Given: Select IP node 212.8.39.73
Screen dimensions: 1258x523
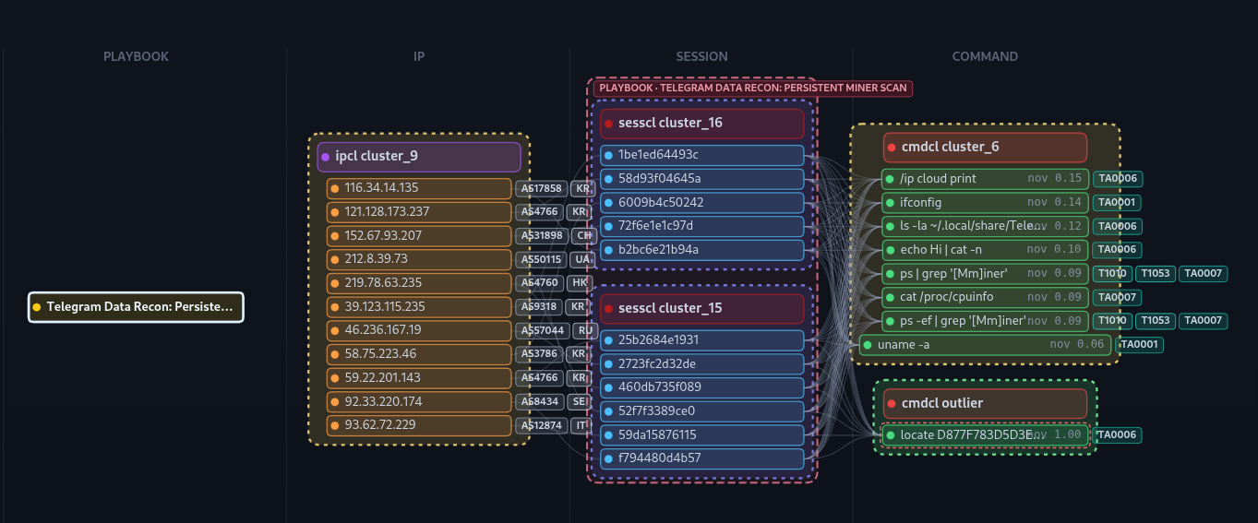Looking at the screenshot, I should 419,259.
